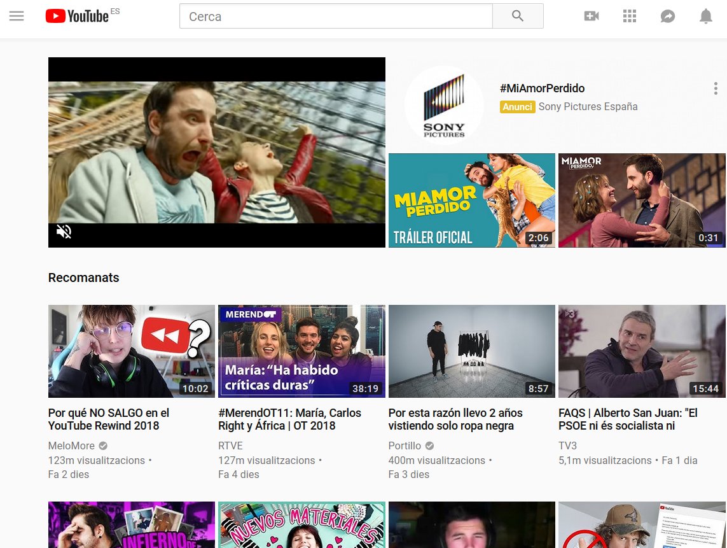Screen dimensions: 727x548
Task: Click the YouTube logo
Action: click(x=77, y=17)
